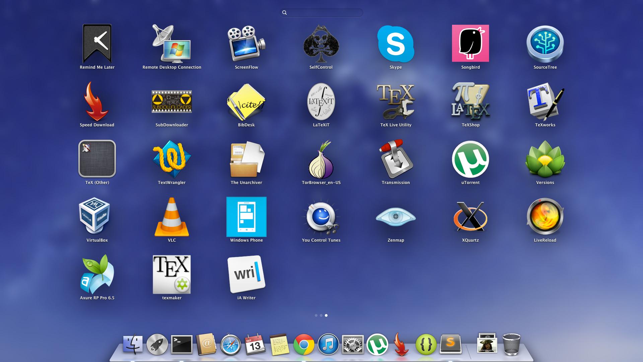Open The Unarchiver

246,159
